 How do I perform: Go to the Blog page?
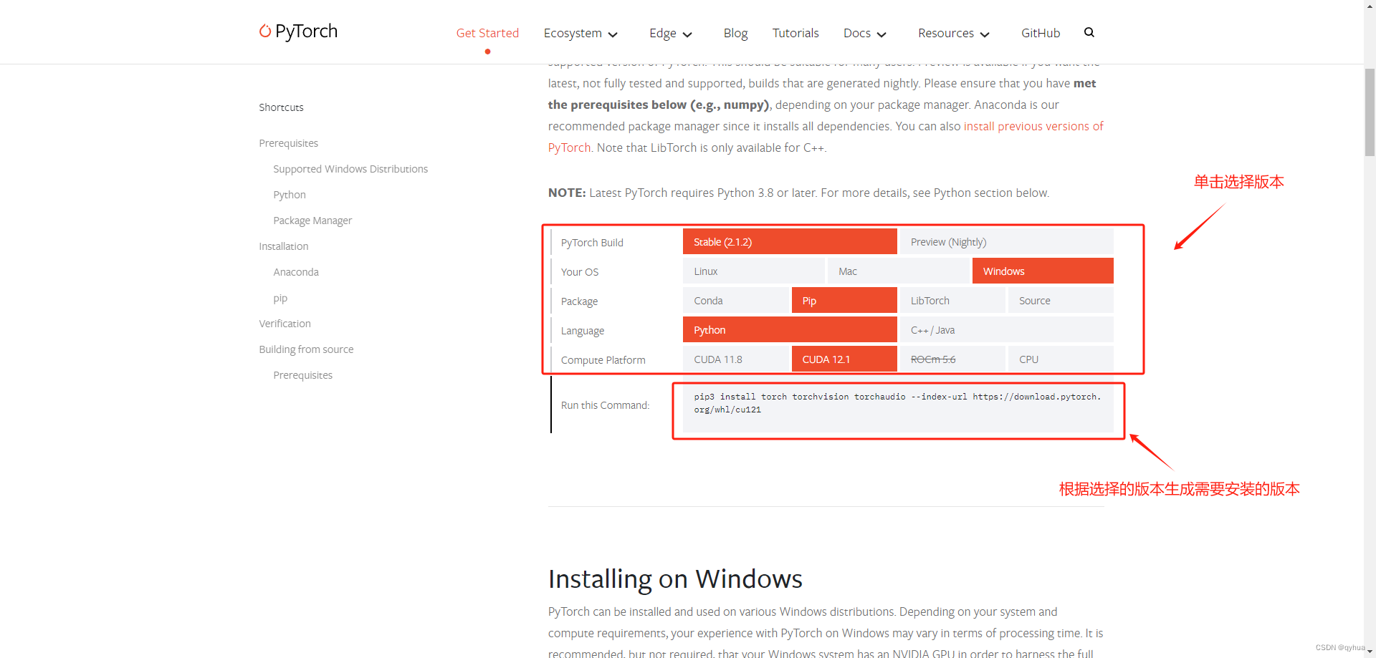pos(735,33)
